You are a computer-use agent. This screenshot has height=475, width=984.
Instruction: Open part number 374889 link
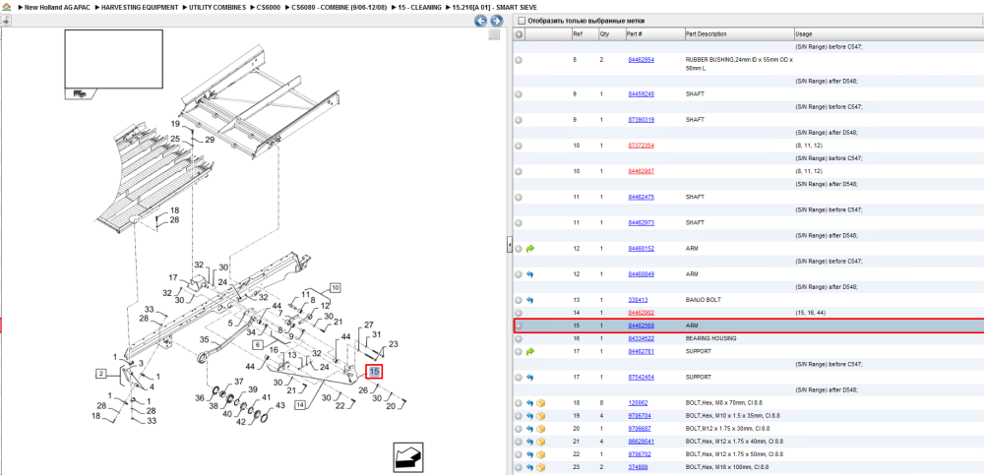(x=638, y=467)
